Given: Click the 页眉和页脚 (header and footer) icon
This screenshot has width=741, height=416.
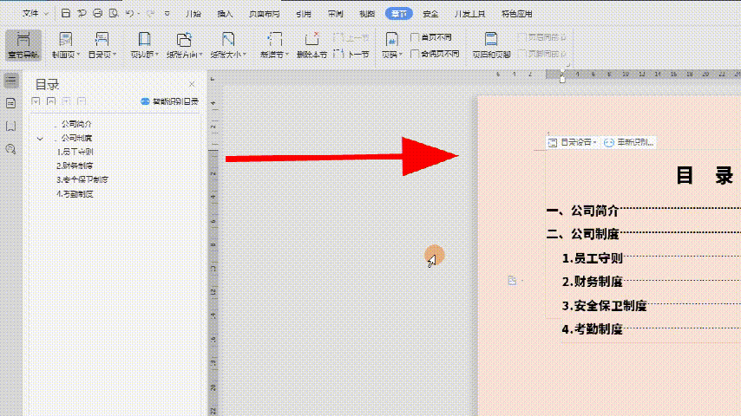Looking at the screenshot, I should pyautogui.click(x=491, y=39).
